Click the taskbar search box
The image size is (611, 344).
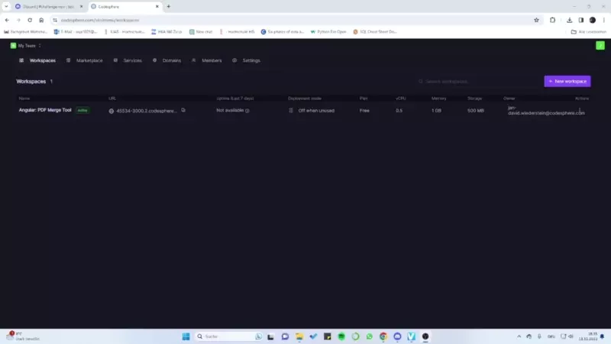click(x=229, y=336)
